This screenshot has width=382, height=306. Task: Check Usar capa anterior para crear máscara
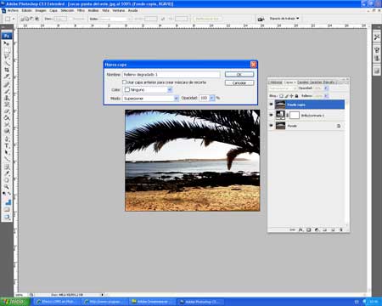(x=124, y=82)
